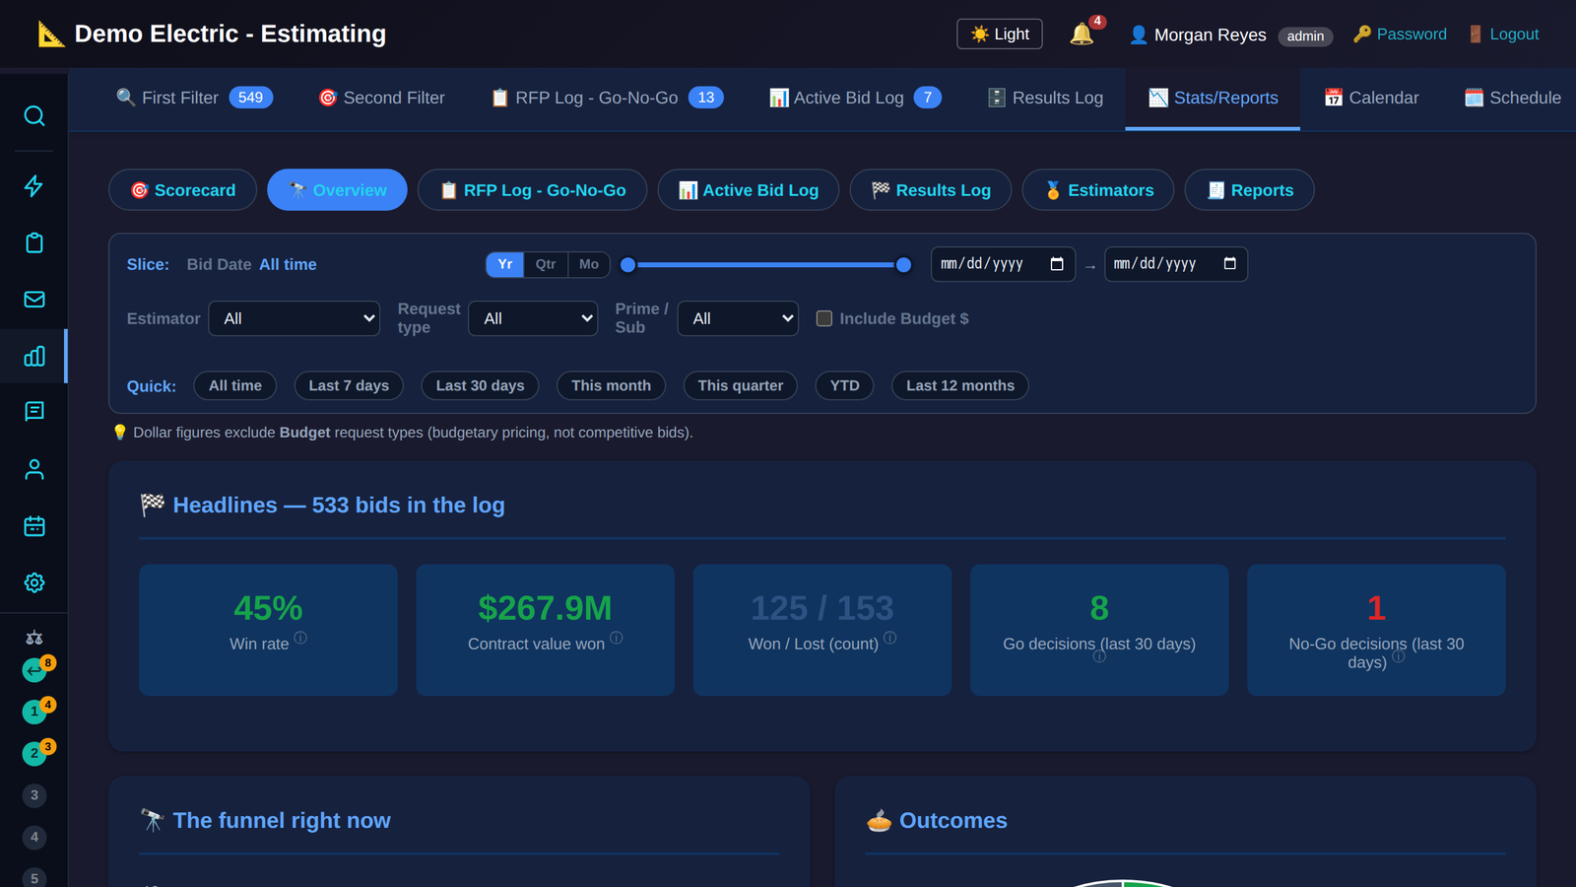
Task: Click the sidebar arrow circle with badge 8
Action: 34,670
